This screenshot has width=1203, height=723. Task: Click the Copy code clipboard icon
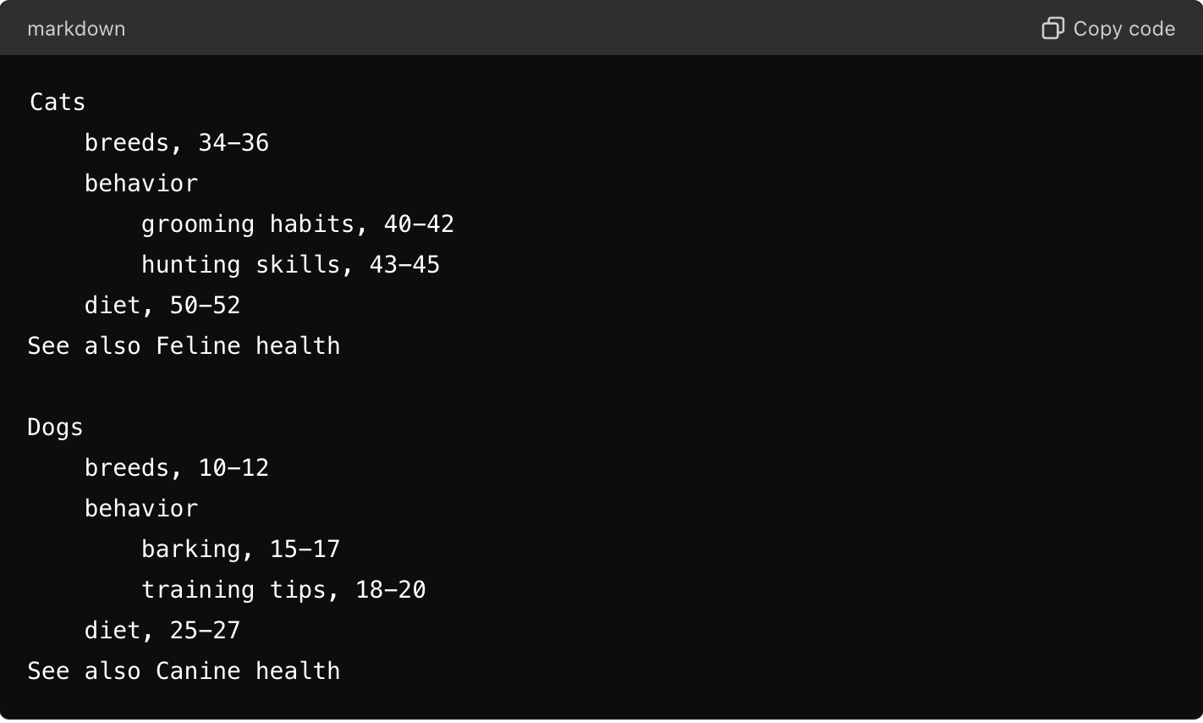pos(1052,28)
